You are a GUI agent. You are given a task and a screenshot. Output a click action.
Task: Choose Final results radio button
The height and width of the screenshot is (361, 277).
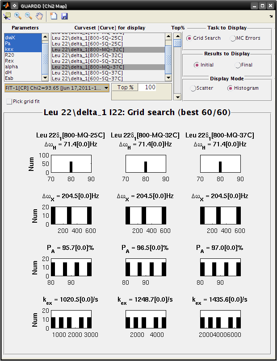point(237,65)
